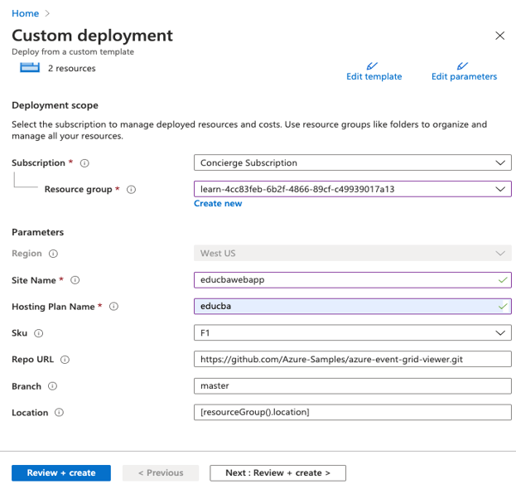Open the Subscription dropdown

(352, 163)
